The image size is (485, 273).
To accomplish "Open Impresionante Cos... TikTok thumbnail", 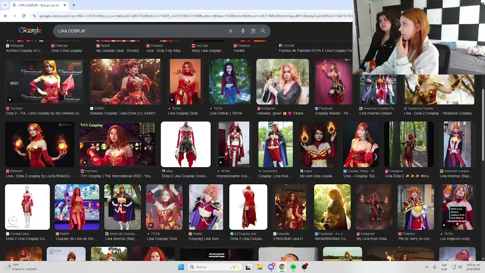I will point(234,144).
